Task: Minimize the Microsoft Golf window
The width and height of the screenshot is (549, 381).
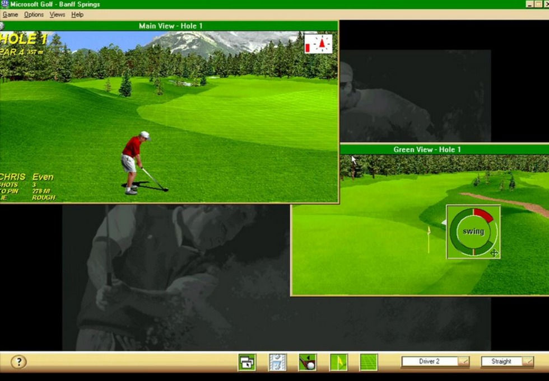Action: coord(529,4)
